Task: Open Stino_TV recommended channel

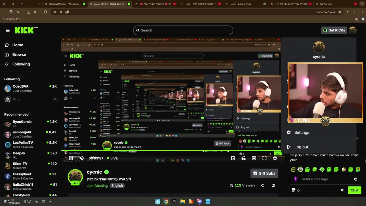Action: coord(31,166)
